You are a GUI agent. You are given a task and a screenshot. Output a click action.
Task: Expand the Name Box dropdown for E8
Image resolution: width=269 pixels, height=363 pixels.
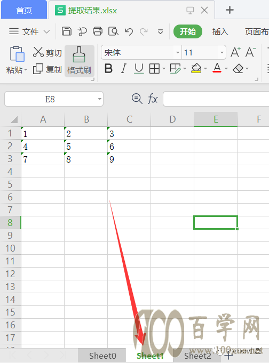(x=100, y=99)
